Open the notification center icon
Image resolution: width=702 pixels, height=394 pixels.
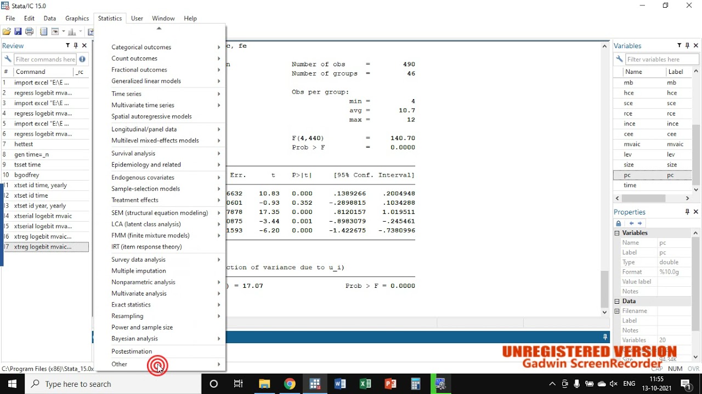pyautogui.click(x=686, y=384)
